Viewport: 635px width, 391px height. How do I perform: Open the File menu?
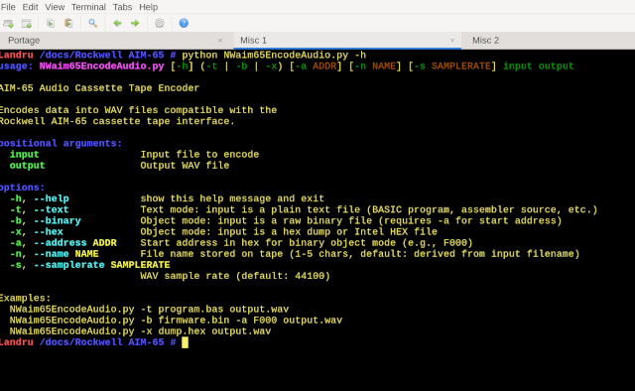(8, 7)
